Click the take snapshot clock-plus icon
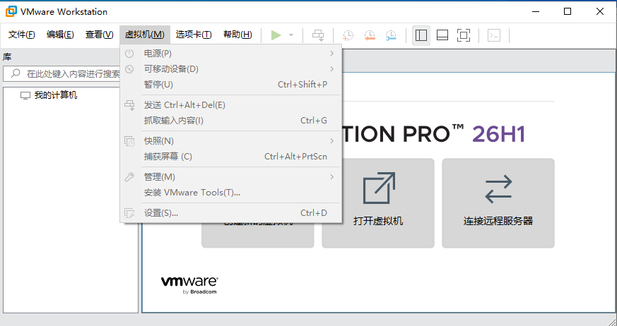 348,35
